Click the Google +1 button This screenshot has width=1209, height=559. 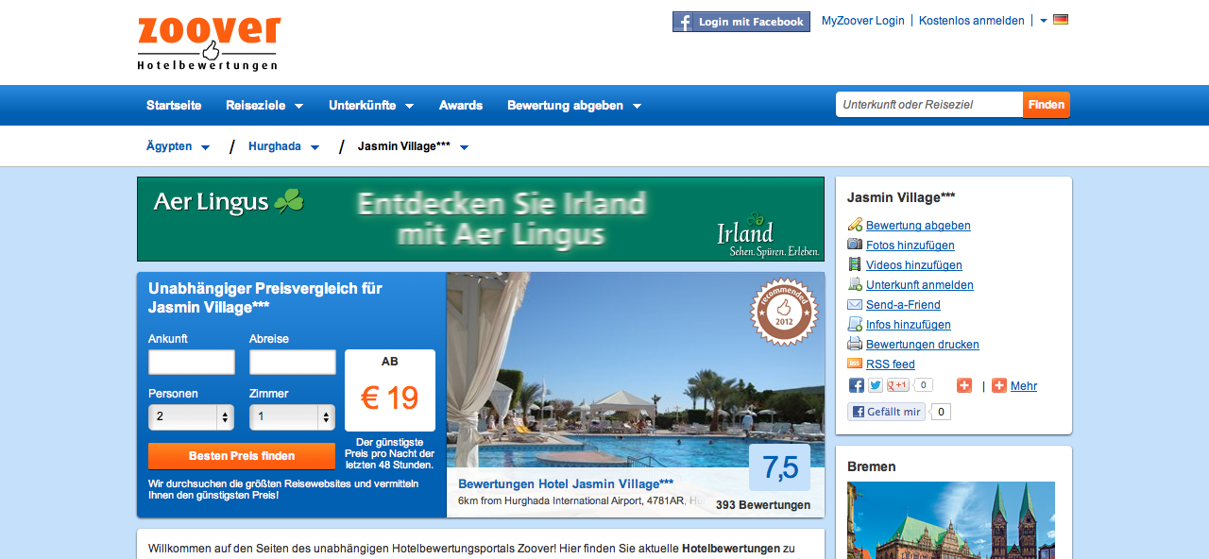pos(898,385)
